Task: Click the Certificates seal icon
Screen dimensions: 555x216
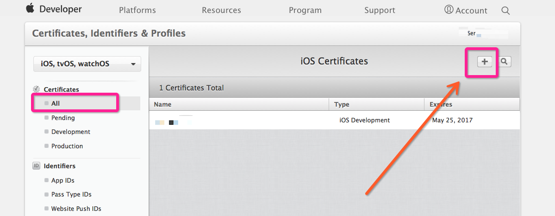Action: (x=36, y=89)
